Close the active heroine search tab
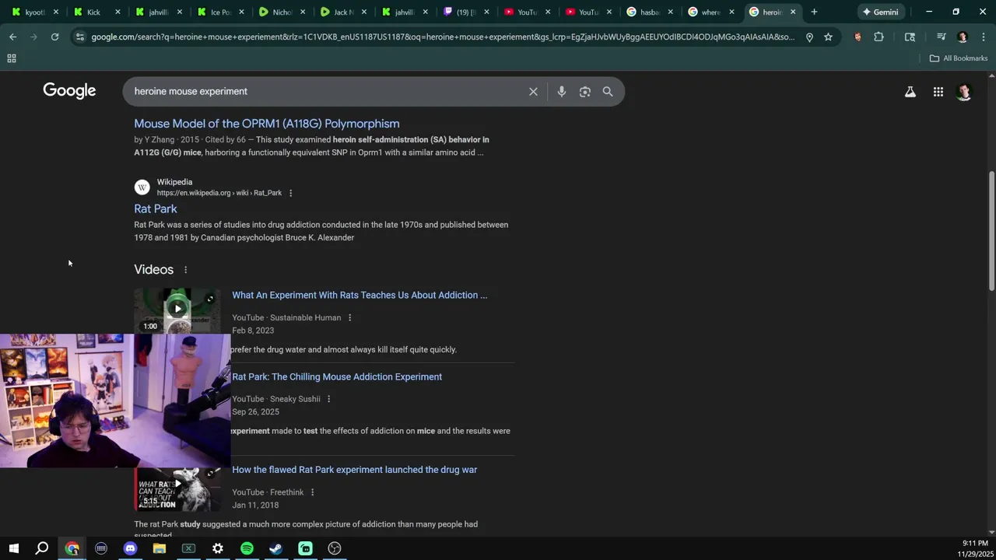996x560 pixels. (793, 12)
